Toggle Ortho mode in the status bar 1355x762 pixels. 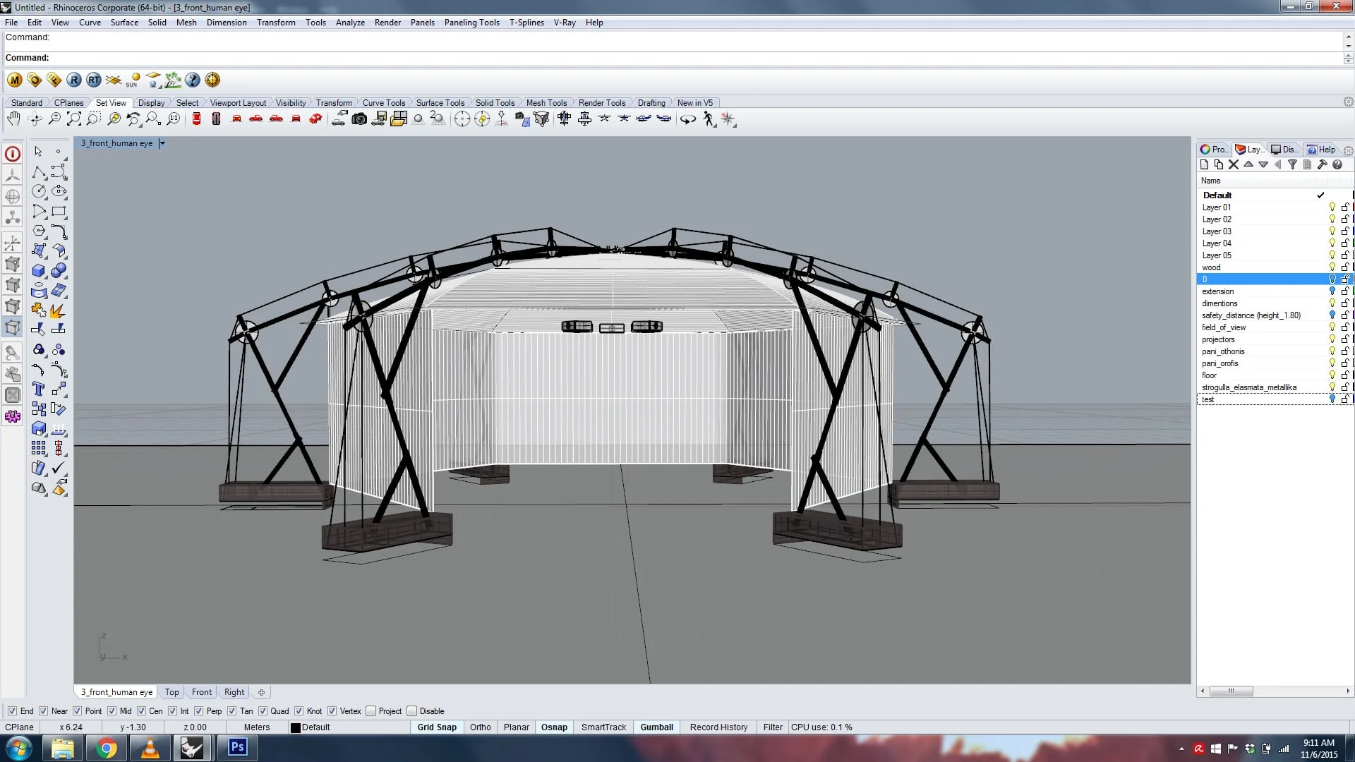point(481,727)
